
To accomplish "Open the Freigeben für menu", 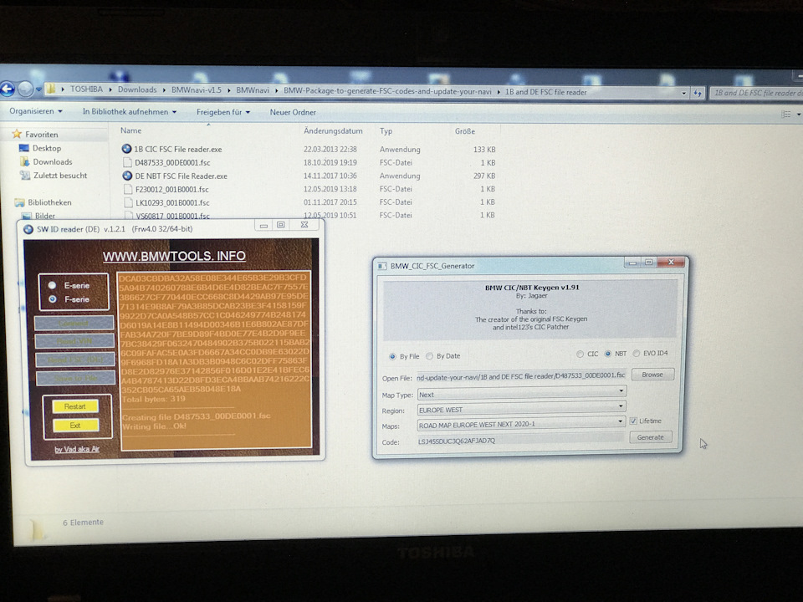I will [222, 112].
